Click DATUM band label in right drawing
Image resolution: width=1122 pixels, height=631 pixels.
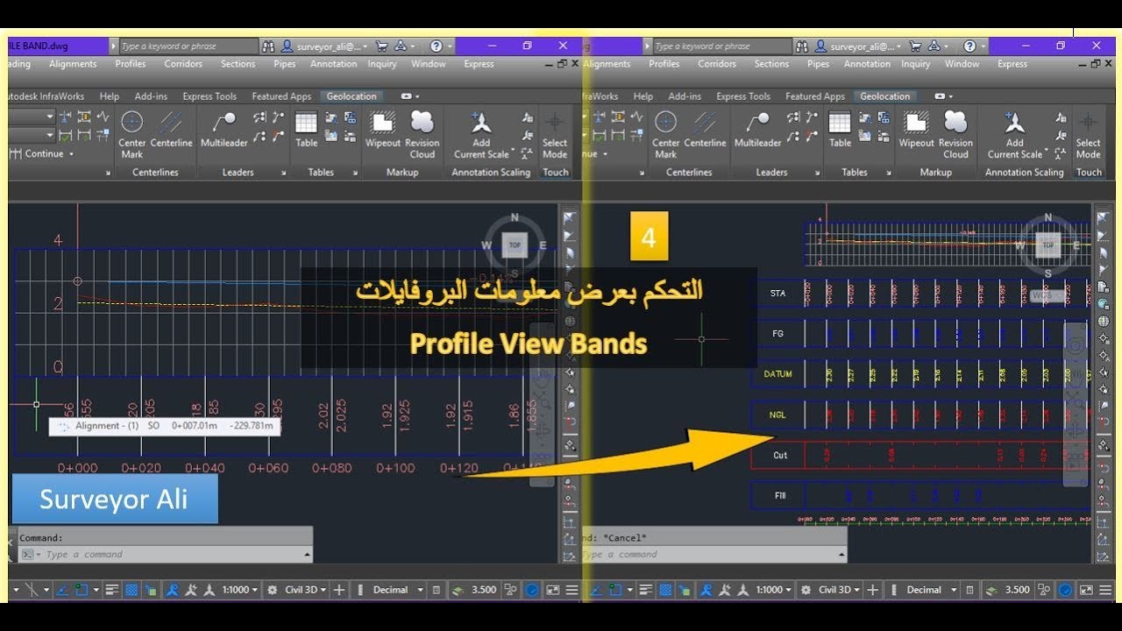778,374
